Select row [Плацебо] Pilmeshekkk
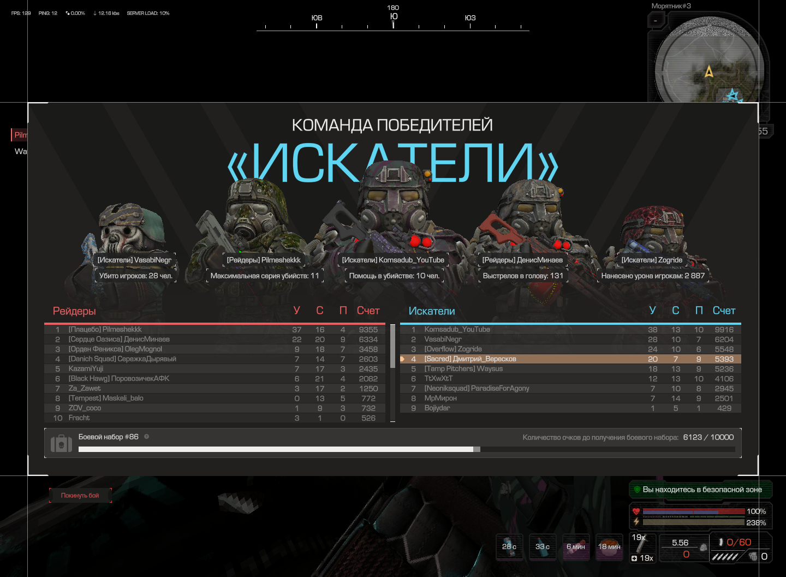The width and height of the screenshot is (786, 577). [x=215, y=330]
